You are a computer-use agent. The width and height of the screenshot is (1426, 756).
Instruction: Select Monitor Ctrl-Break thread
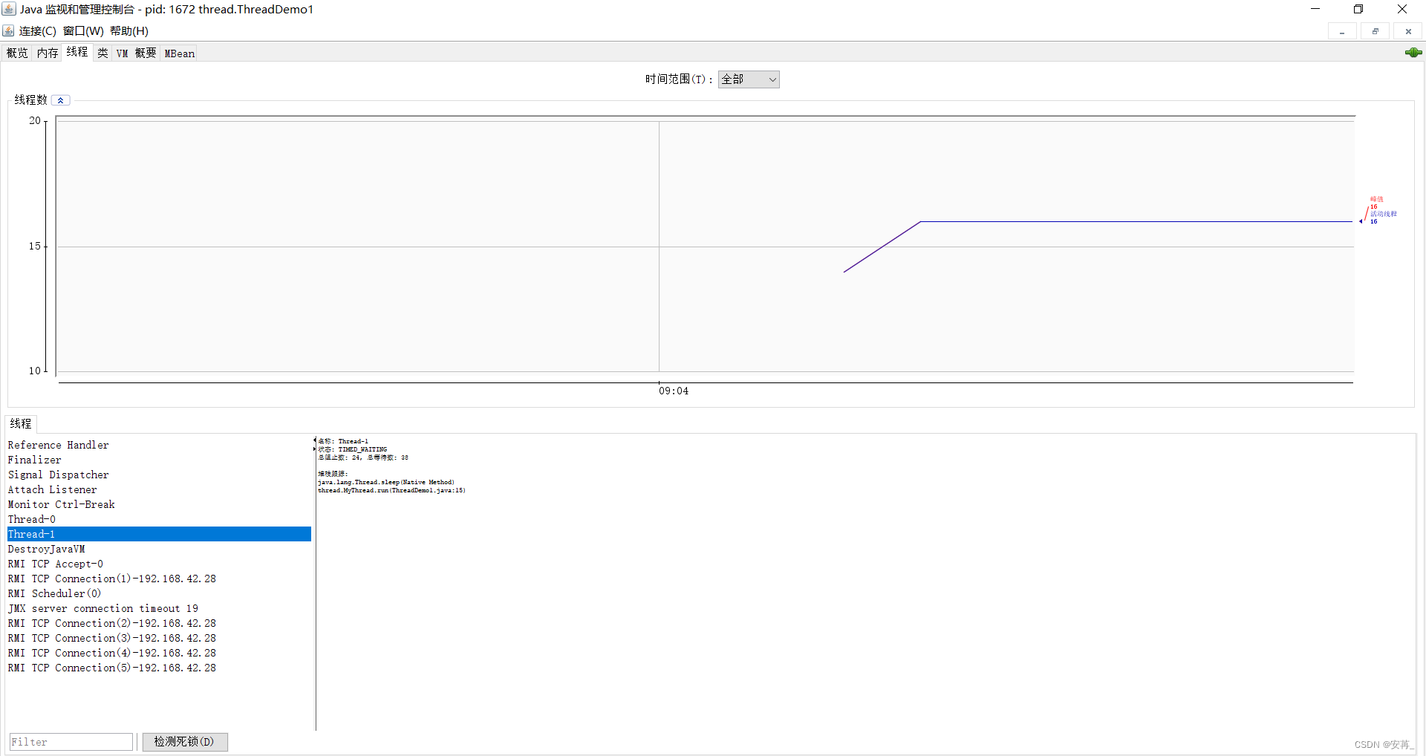pos(159,504)
